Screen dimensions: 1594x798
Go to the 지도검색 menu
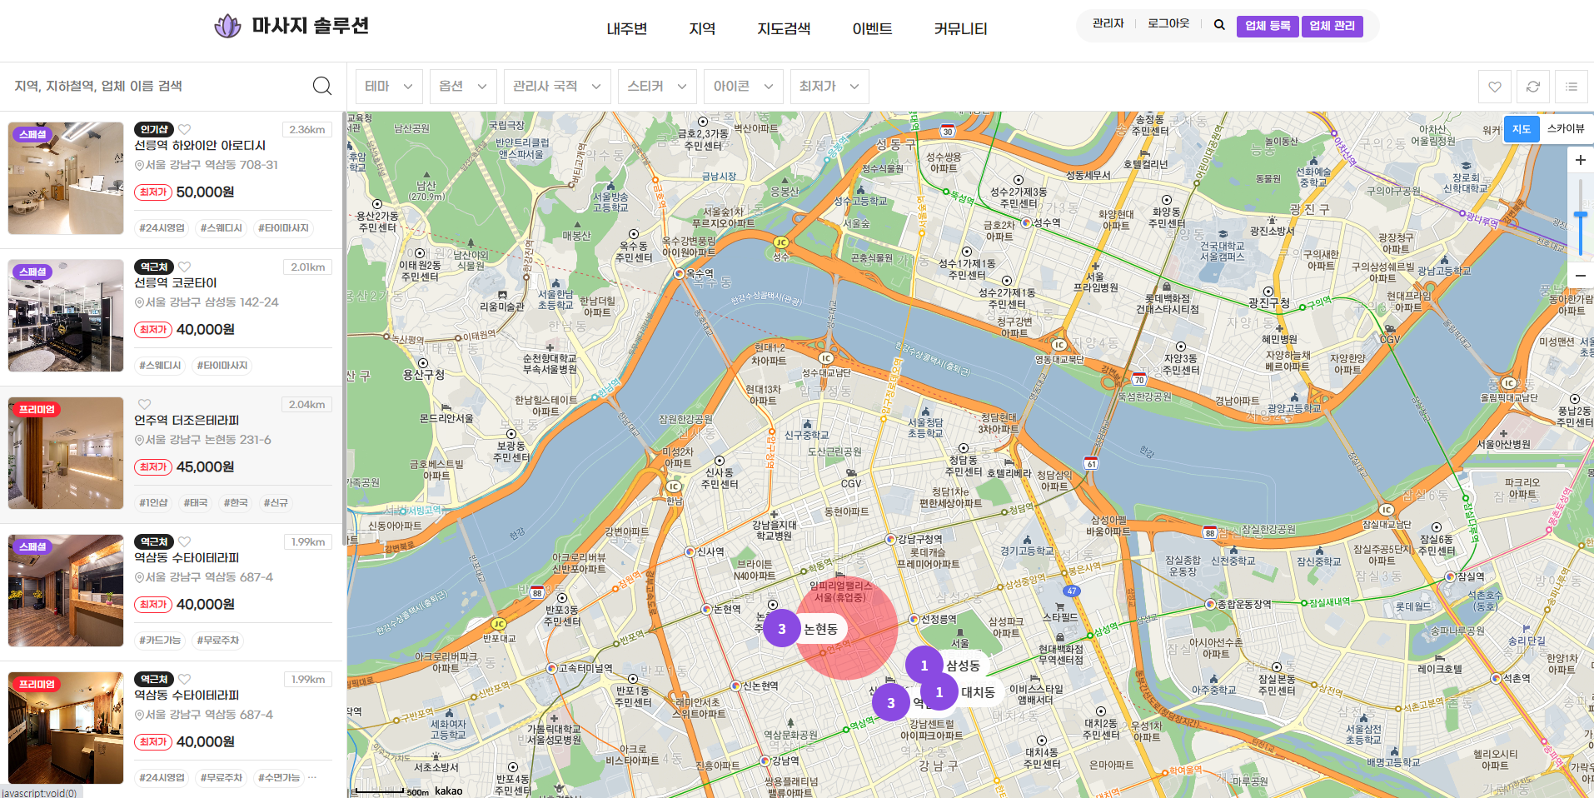click(x=783, y=29)
